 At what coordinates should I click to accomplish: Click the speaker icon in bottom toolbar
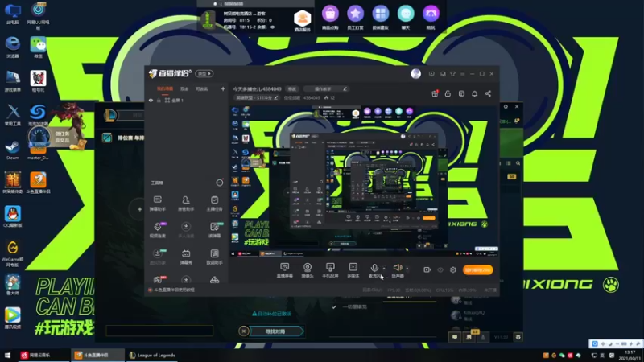coord(397,268)
